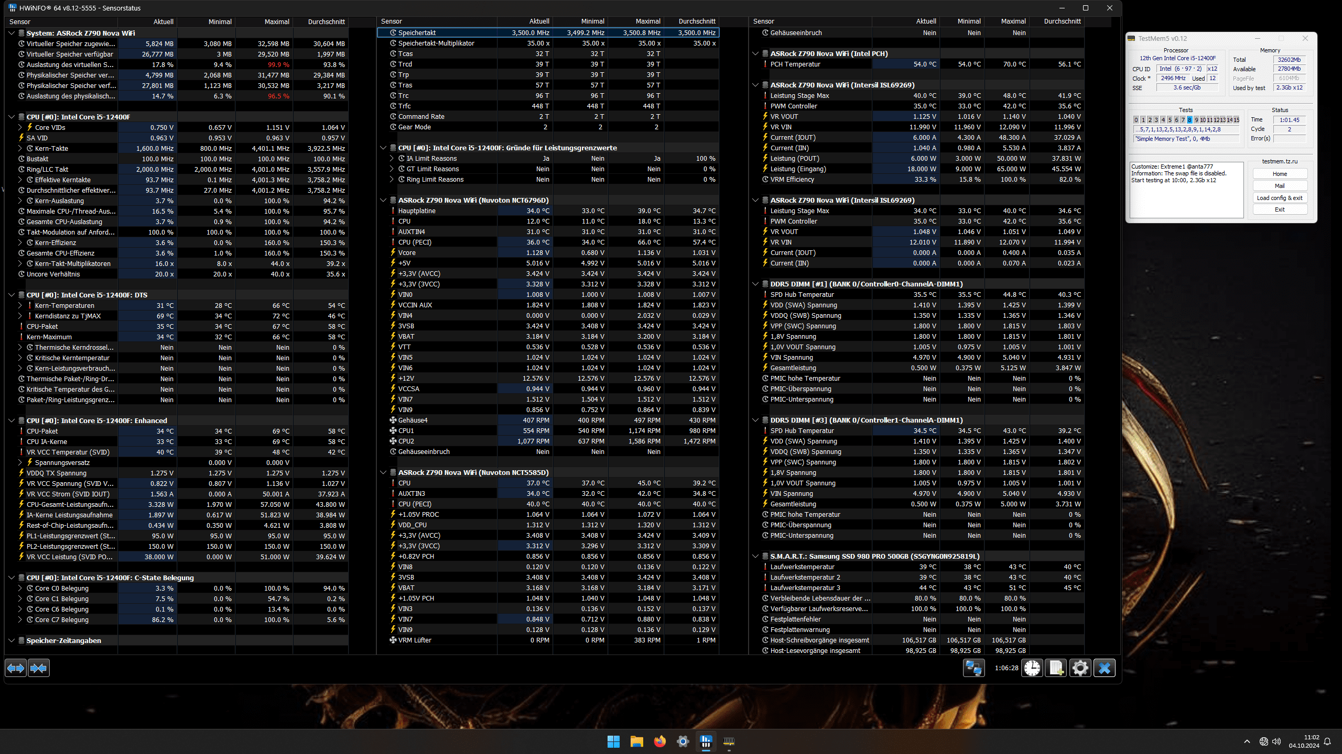This screenshot has width=1342, height=754.
Task: Click the CPU2 fan icon
Action: pos(393,441)
